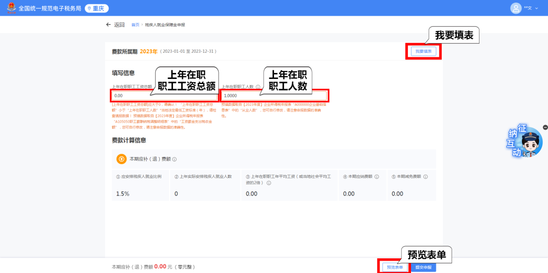The image size is (548, 273).
Task: Click info icon beside 本期应补(退)费额 heading
Action: 175,159
